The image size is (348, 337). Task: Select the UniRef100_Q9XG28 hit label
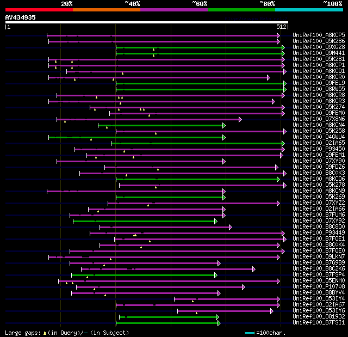pyautogui.click(x=319, y=47)
